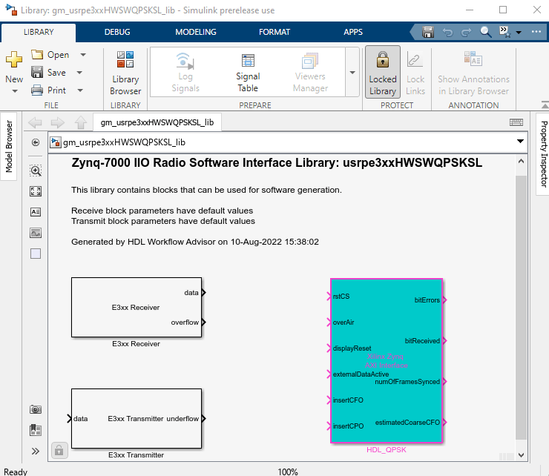Select the Zoom tool in palette
549x476 pixels.
[x=36, y=171]
